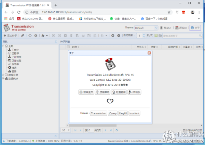
Task: Increase auto-refresh interval with up arrow
Action: click(144, 34)
